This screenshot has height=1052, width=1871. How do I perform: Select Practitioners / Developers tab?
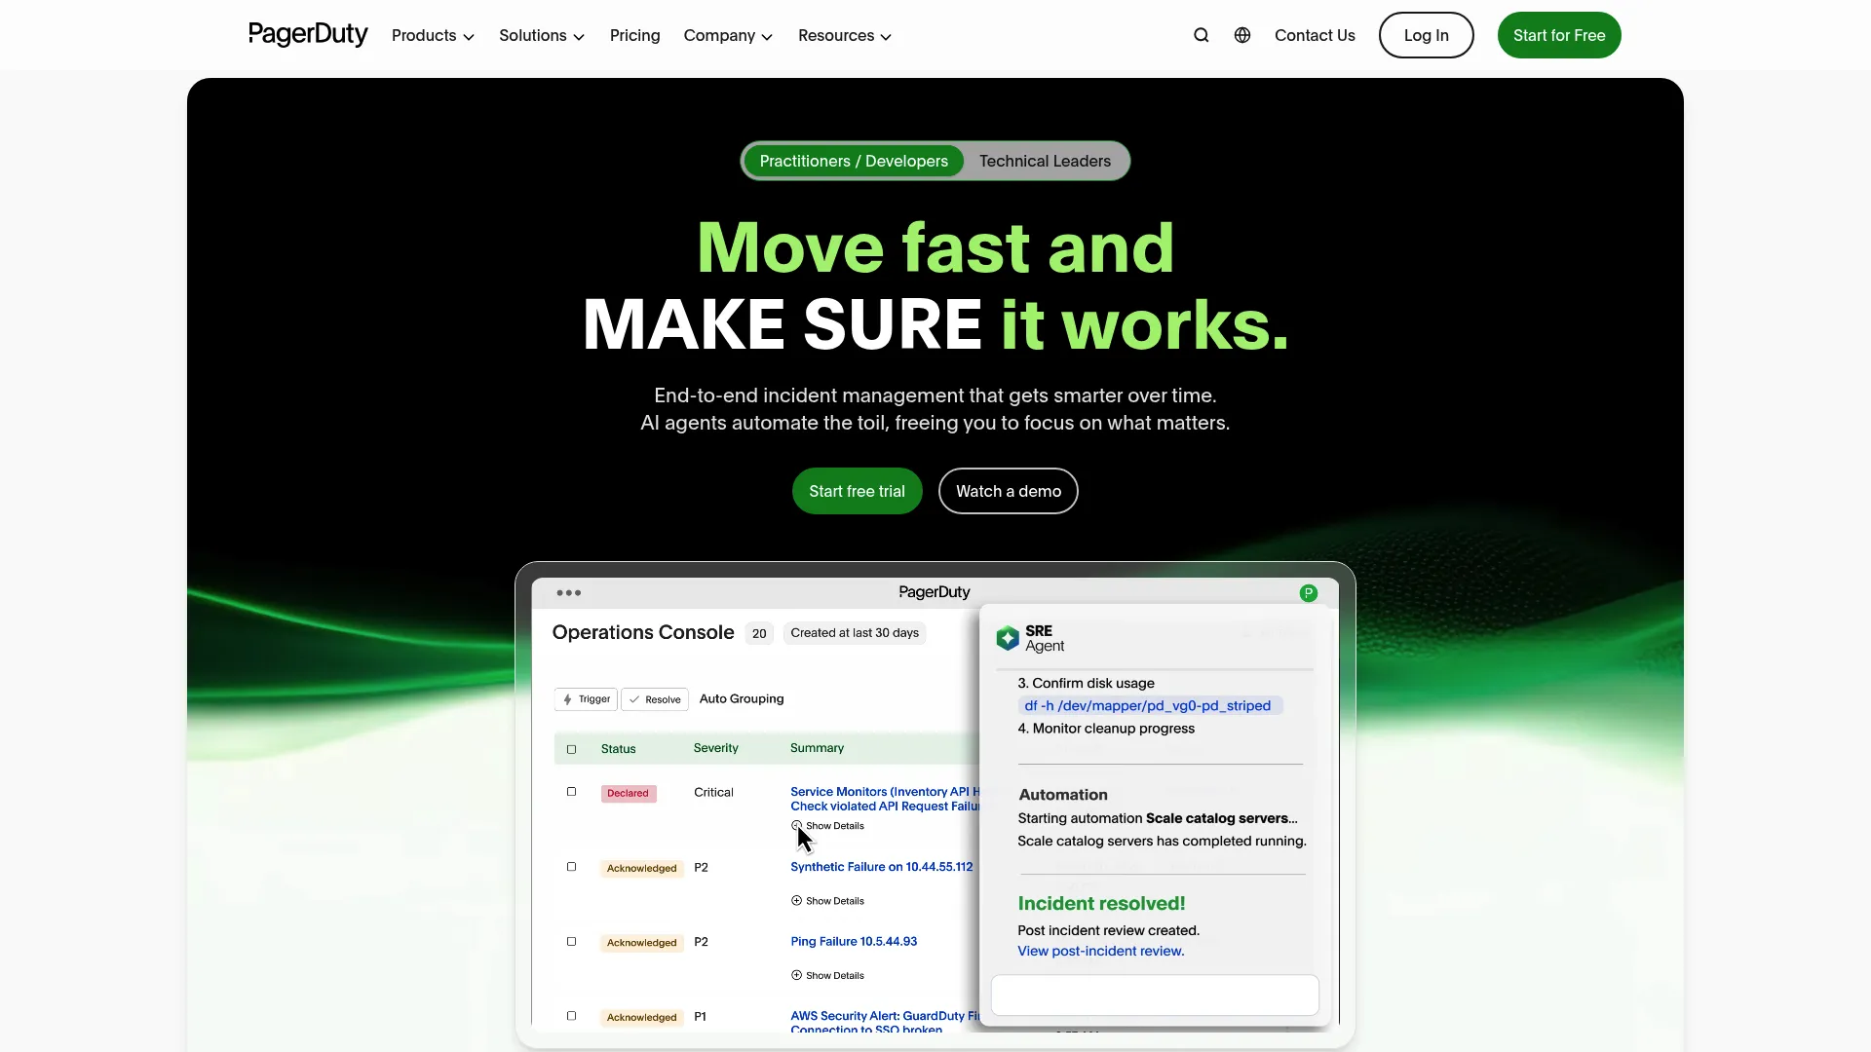(x=854, y=161)
